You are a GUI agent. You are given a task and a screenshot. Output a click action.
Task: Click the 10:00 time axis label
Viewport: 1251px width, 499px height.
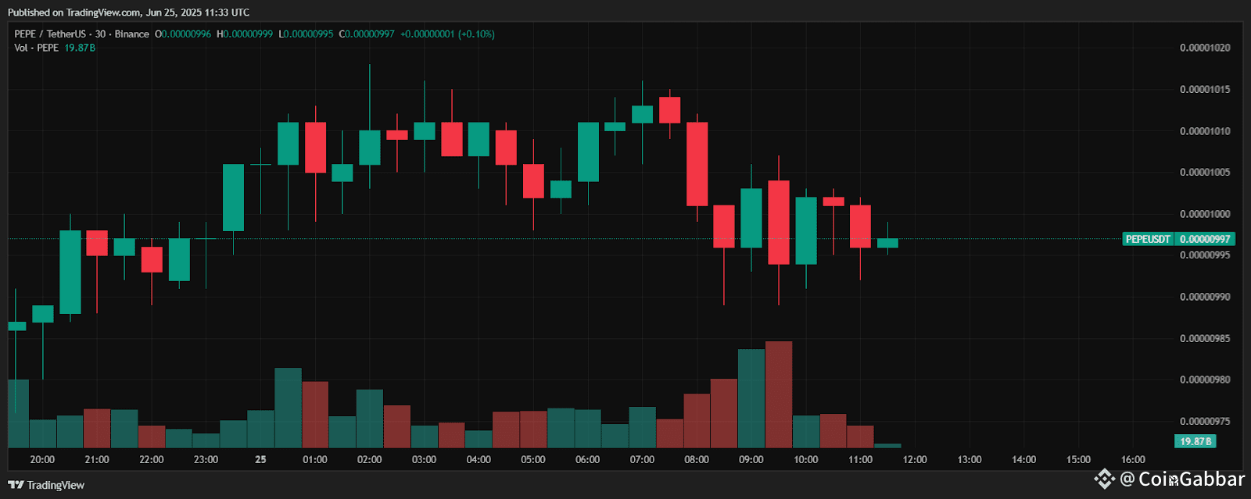click(806, 459)
